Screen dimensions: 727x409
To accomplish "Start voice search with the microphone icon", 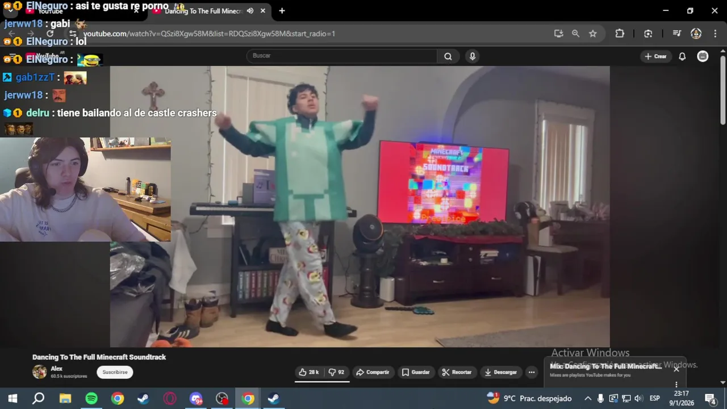I will click(472, 56).
